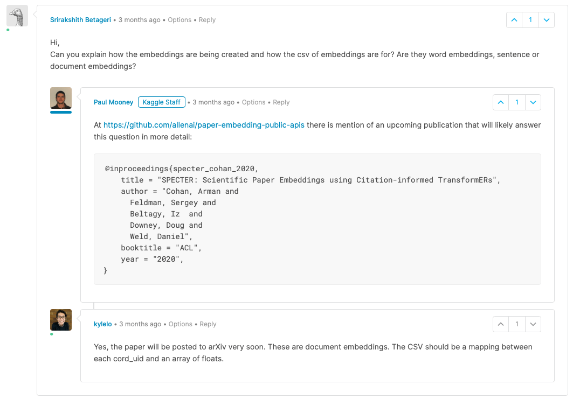Open Options for kylelo's reply
The image size is (573, 399).
(x=180, y=324)
